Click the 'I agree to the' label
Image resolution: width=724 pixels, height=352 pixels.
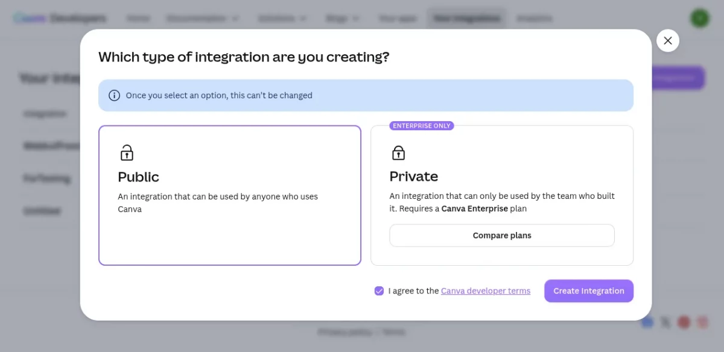413,291
